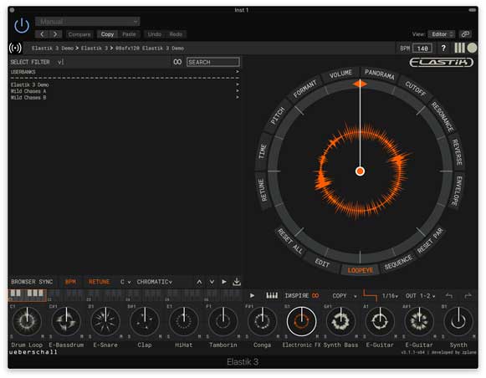Viewport: 486px width, 378px height.
Task: Mute the E-Bassdrum pad
Action: pos(82,336)
